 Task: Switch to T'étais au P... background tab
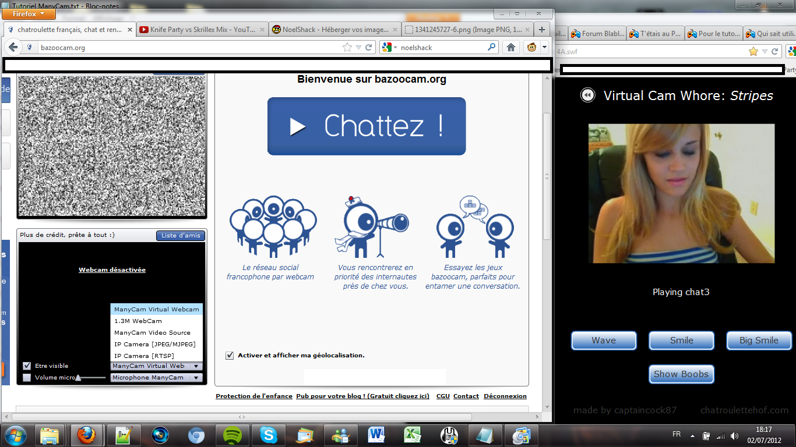pyautogui.click(x=655, y=34)
